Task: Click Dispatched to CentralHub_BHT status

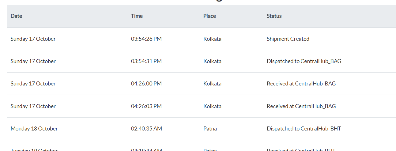Action: click(x=304, y=129)
